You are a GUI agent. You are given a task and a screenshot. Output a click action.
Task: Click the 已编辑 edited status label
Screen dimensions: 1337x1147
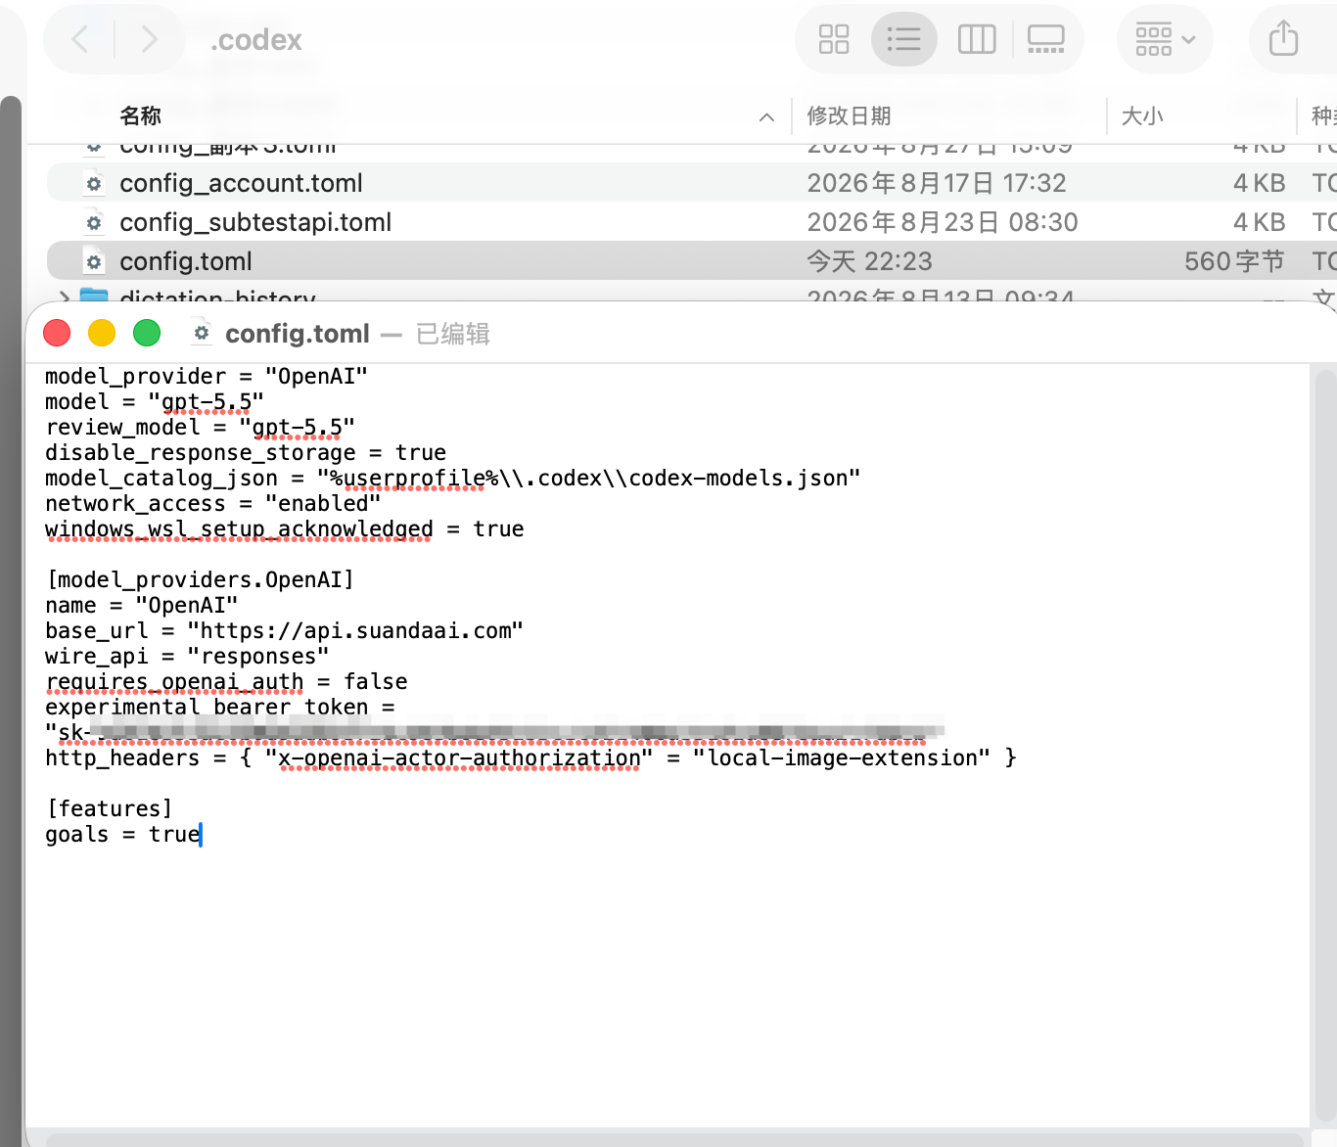(x=453, y=334)
